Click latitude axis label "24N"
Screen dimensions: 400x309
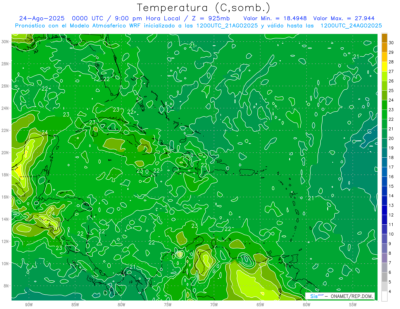click(5, 108)
